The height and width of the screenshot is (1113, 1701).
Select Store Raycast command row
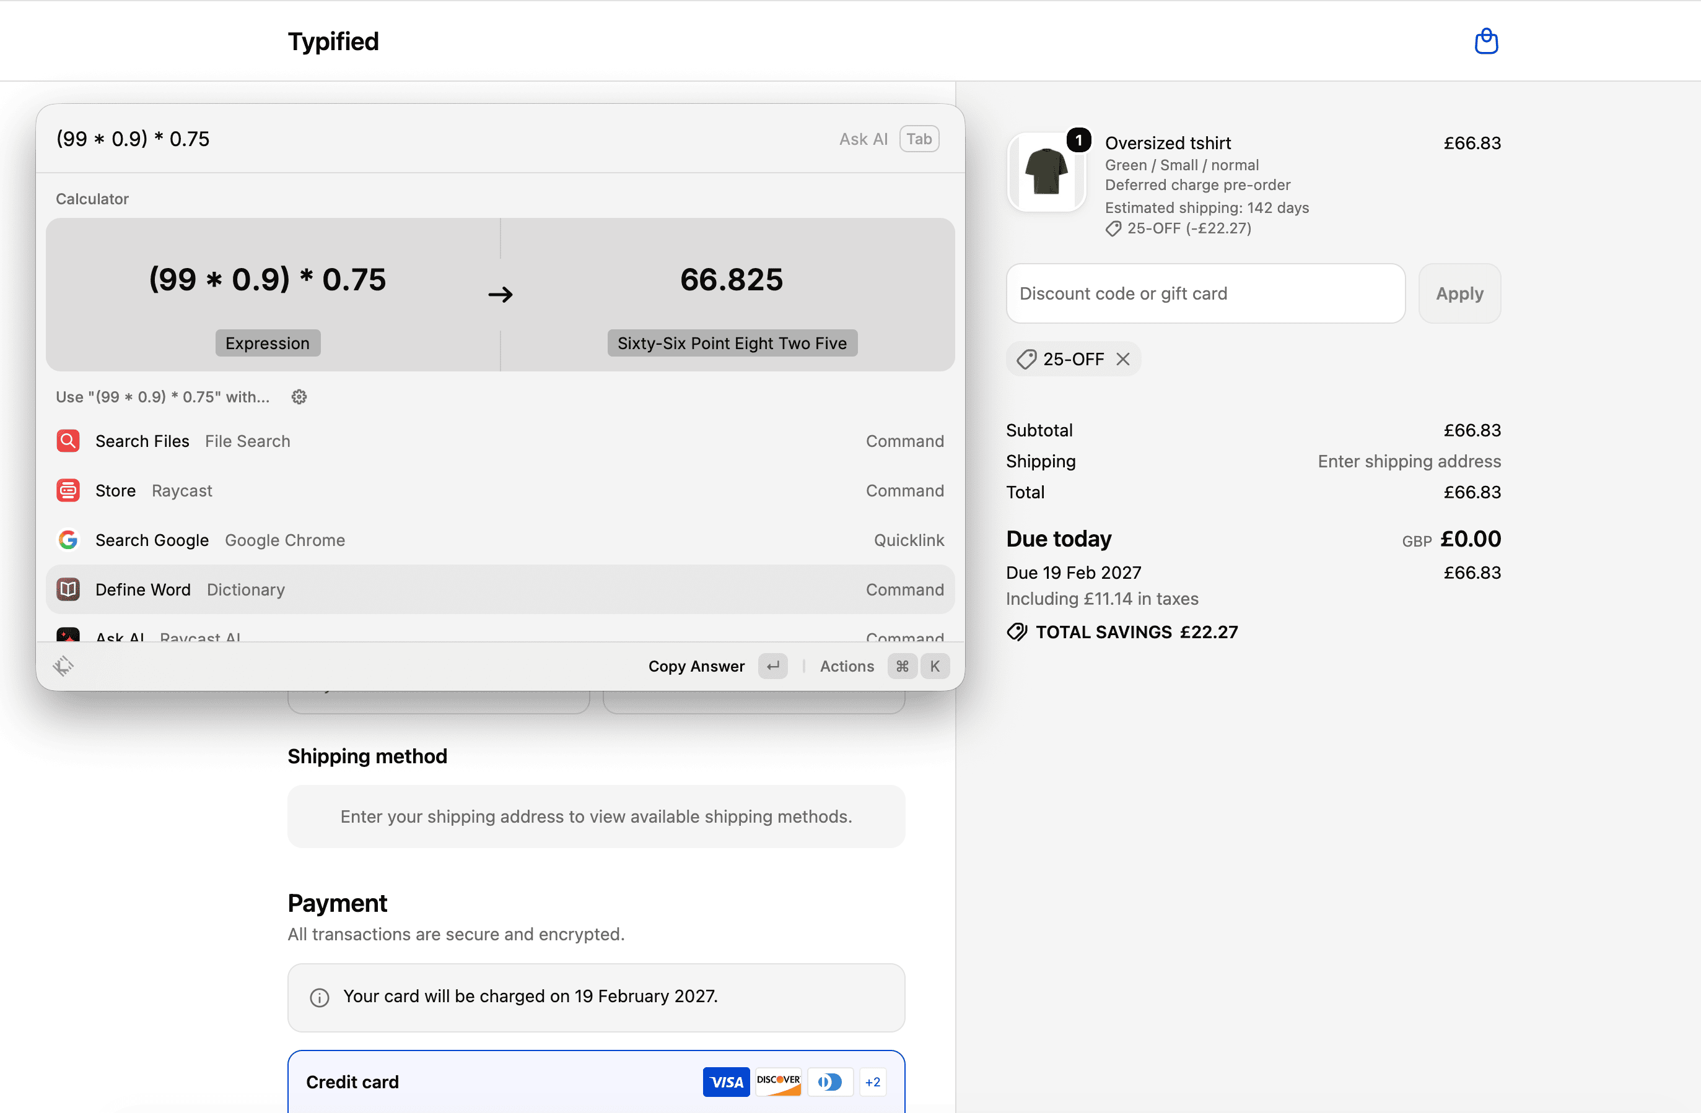pyautogui.click(x=501, y=490)
